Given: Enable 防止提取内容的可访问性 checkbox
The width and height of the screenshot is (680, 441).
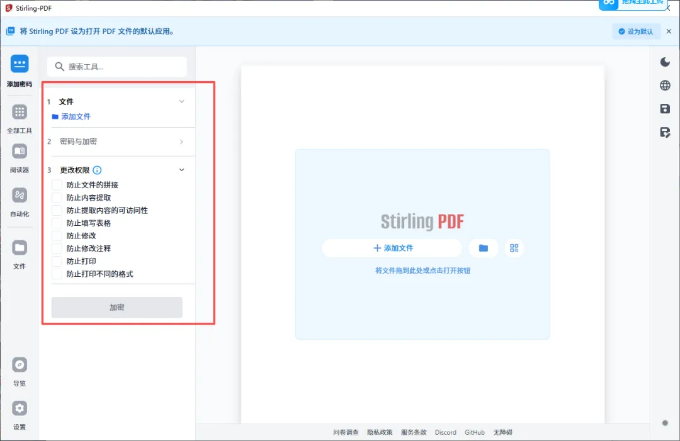Looking at the screenshot, I should pyautogui.click(x=57, y=211).
